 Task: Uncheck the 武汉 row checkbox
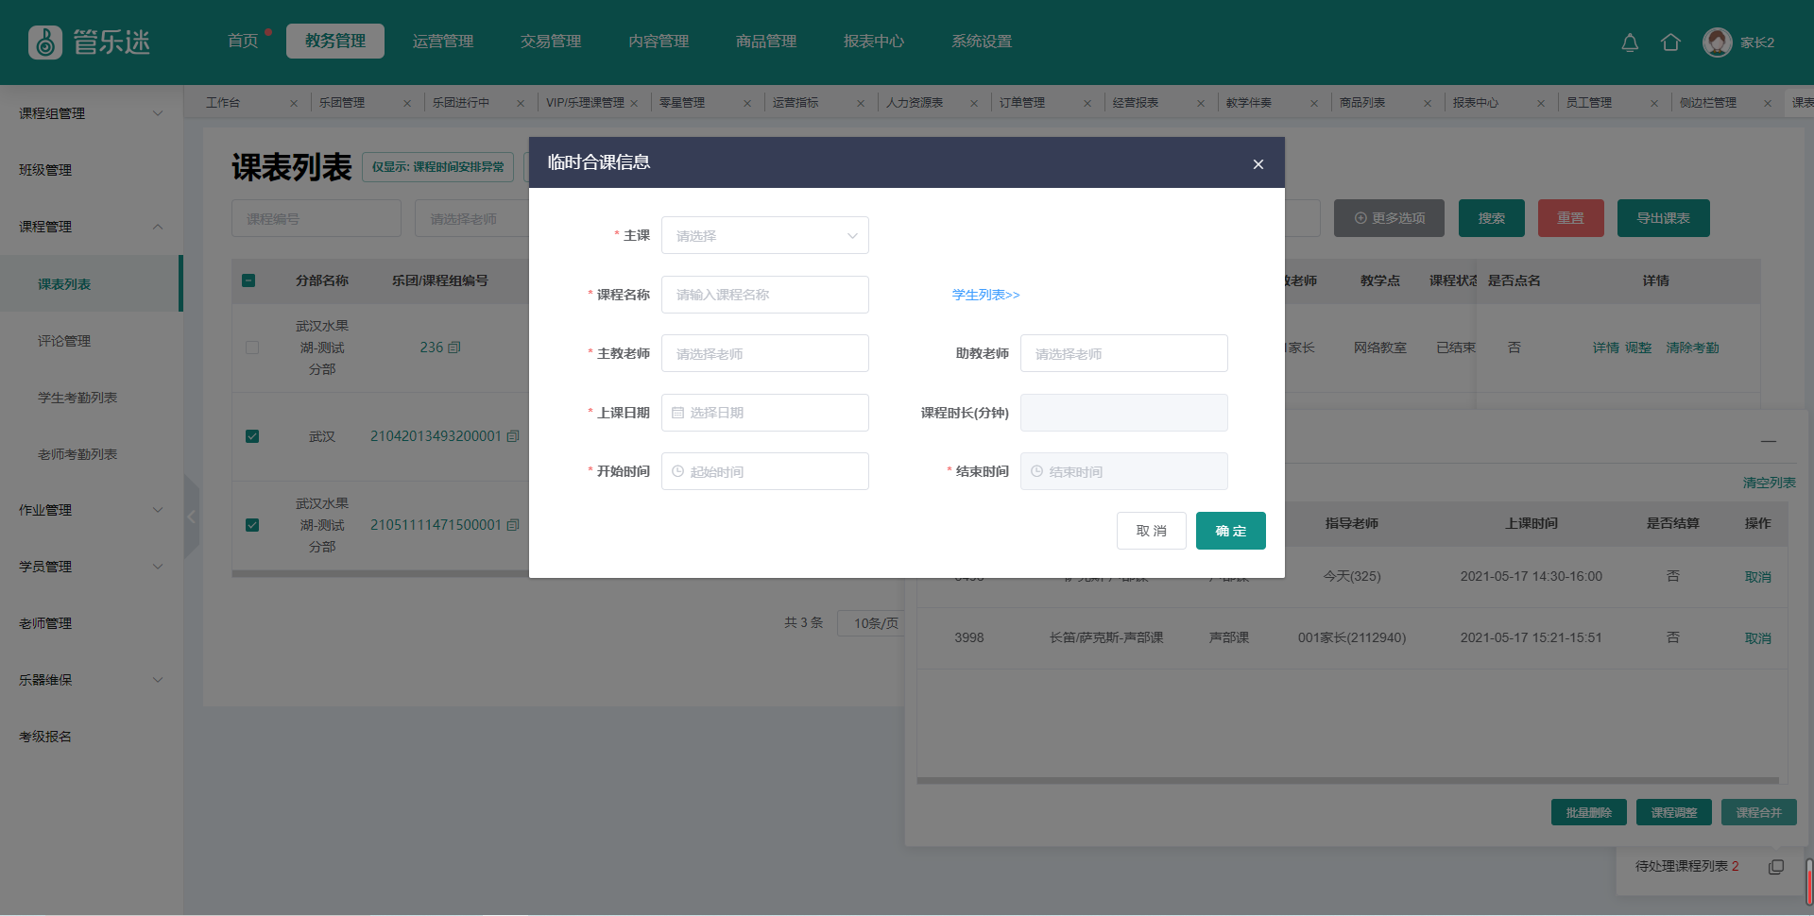(252, 436)
